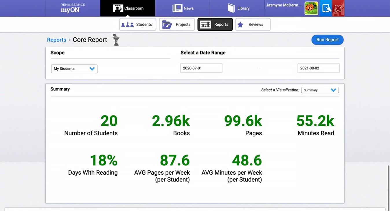This screenshot has height=211, width=390.
Task: Open the Select a Visualization dropdown
Action: pyautogui.click(x=320, y=90)
